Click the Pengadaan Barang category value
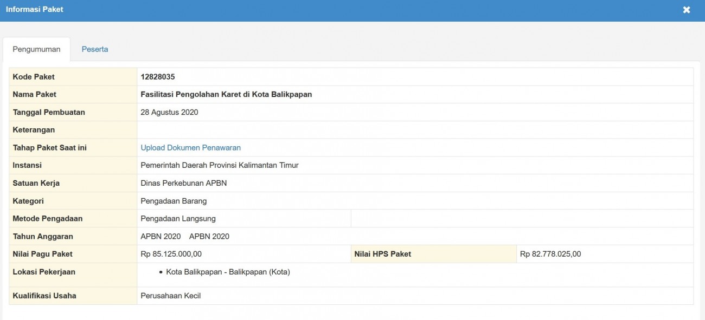This screenshot has width=705, height=320. [174, 201]
